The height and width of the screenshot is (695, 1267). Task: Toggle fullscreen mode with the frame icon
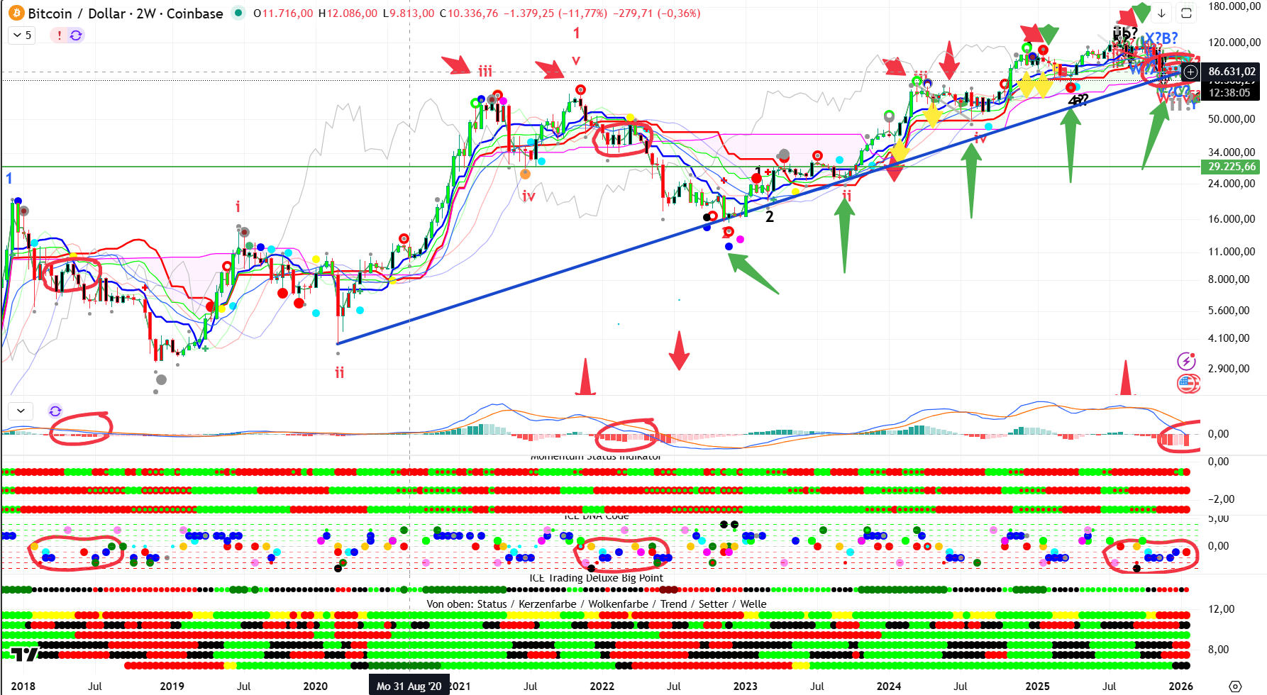[1186, 13]
